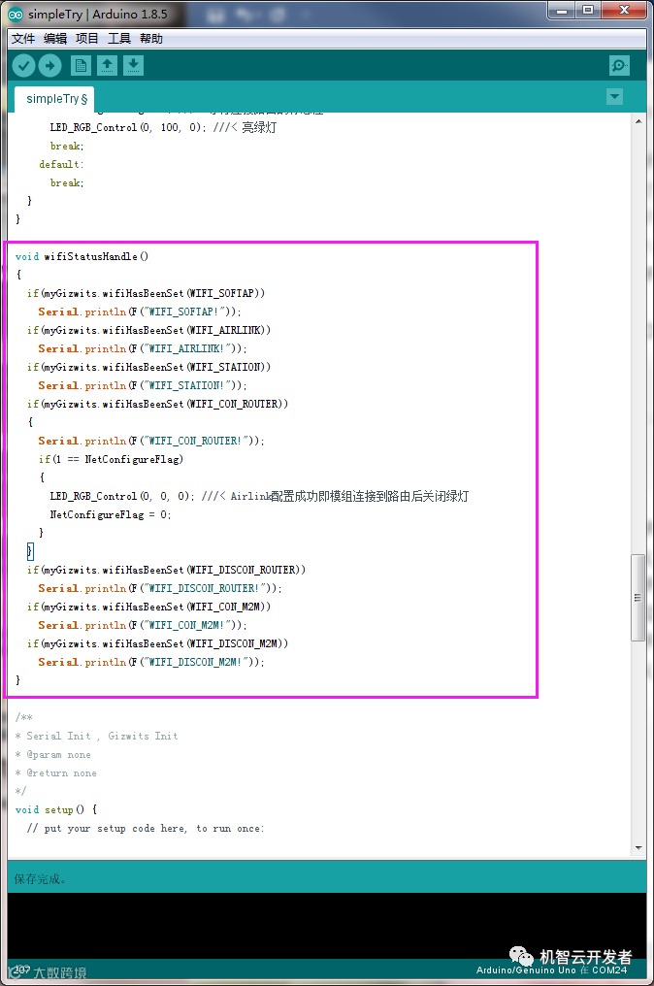Maximize the Arduino window
This screenshot has width=654, height=986.
click(x=587, y=10)
